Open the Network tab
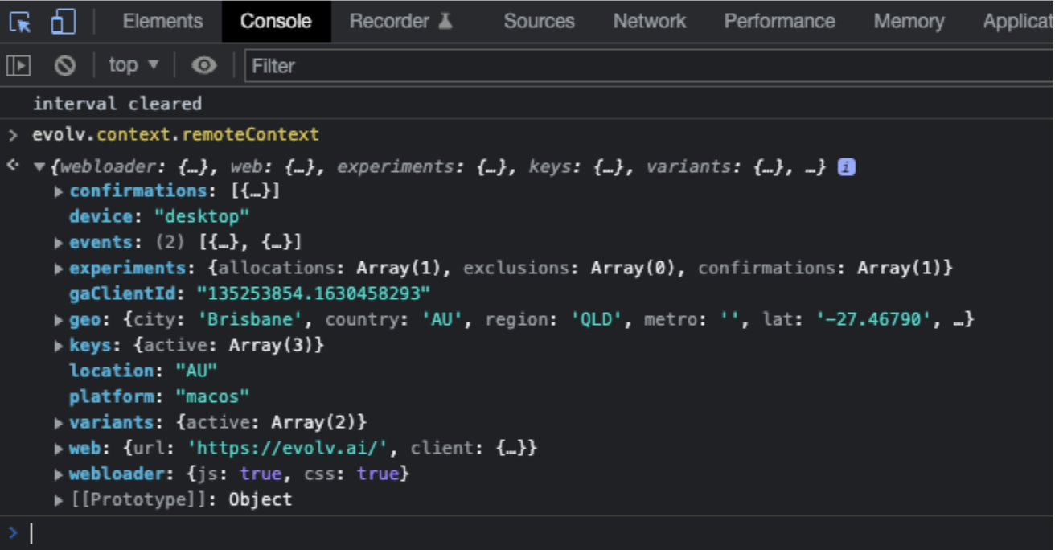This screenshot has height=550, width=1055. point(650,22)
